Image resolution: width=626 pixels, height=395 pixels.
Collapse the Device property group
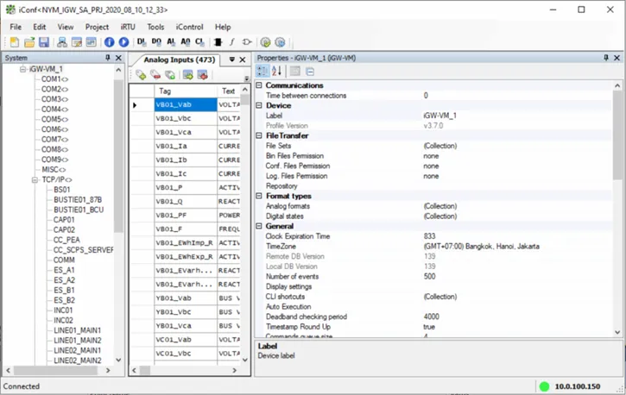tap(259, 105)
